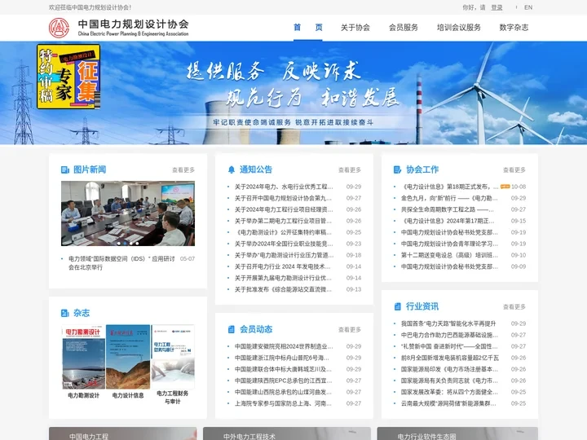Image resolution: width=587 pixels, height=440 pixels.
Task: Open 电力勘测设计 magazine cover
Action: click(x=83, y=358)
